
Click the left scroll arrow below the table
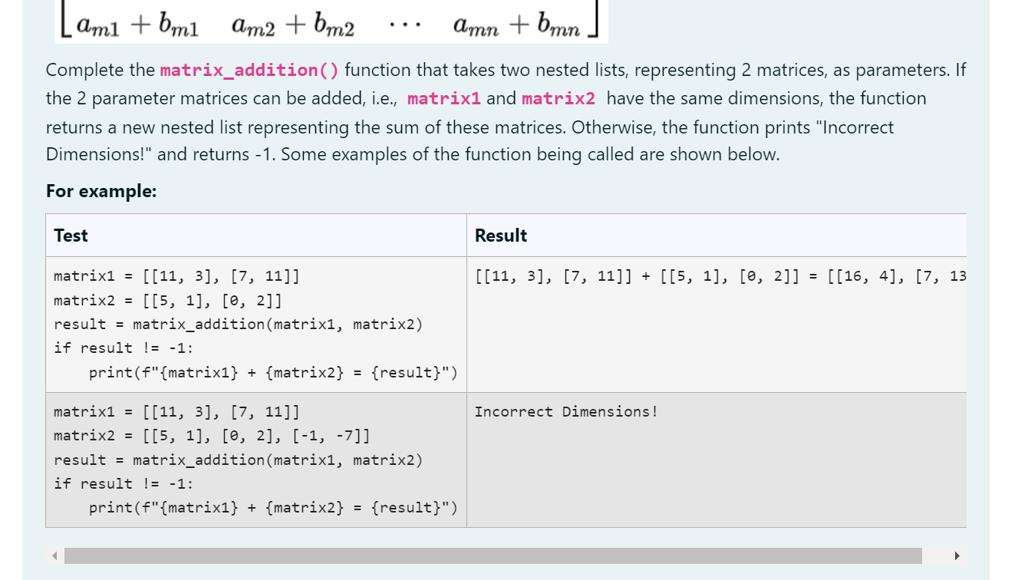click(x=54, y=555)
